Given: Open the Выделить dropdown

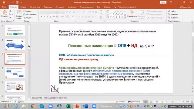Looking at the screenshot, I should tap(174, 18).
